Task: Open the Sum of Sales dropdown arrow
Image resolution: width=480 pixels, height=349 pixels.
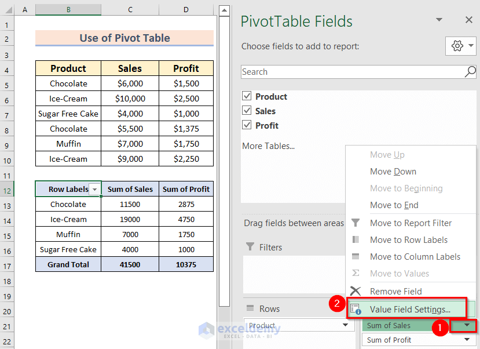Action: (466, 325)
